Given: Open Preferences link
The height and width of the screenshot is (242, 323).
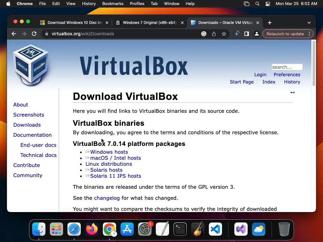Looking at the screenshot, I should click(x=287, y=75).
